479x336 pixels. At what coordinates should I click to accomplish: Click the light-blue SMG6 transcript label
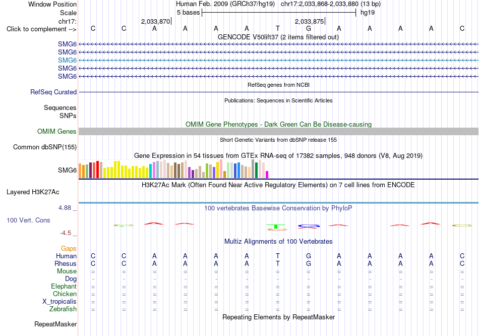pos(67,60)
